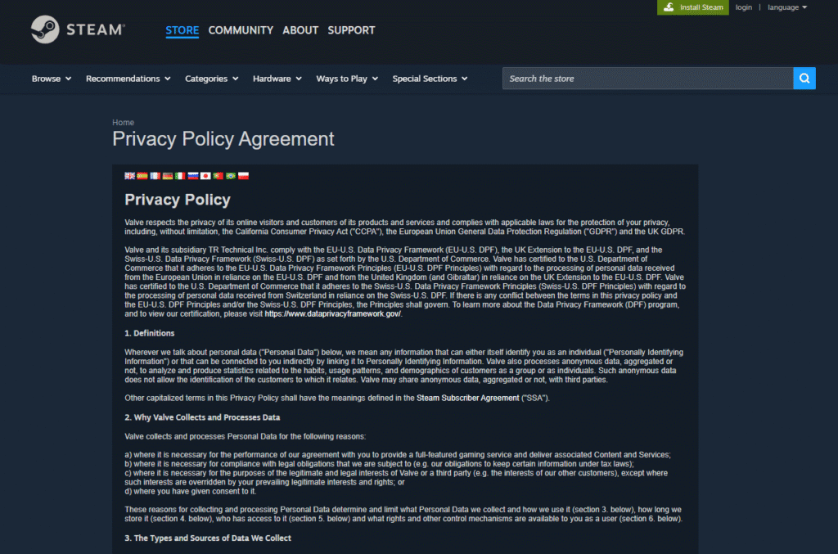This screenshot has height=554, width=838.
Task: Click the Brazilian flag icon
Action: tap(231, 176)
